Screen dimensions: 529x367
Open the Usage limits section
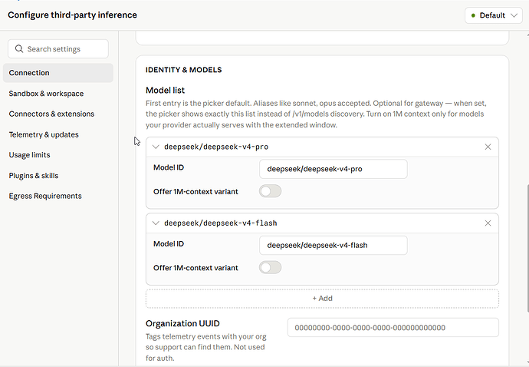[29, 155]
